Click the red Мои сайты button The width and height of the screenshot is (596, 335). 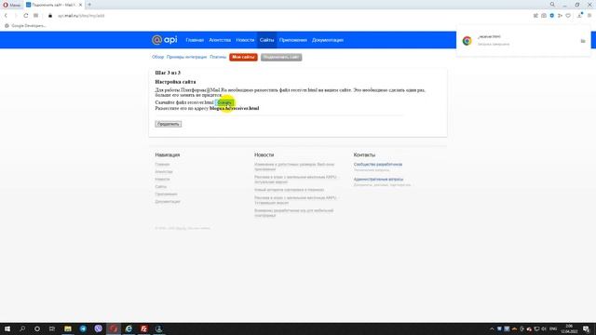click(x=243, y=57)
